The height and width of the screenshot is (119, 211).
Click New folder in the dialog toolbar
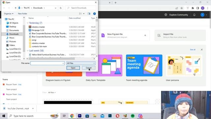(x=22, y=14)
